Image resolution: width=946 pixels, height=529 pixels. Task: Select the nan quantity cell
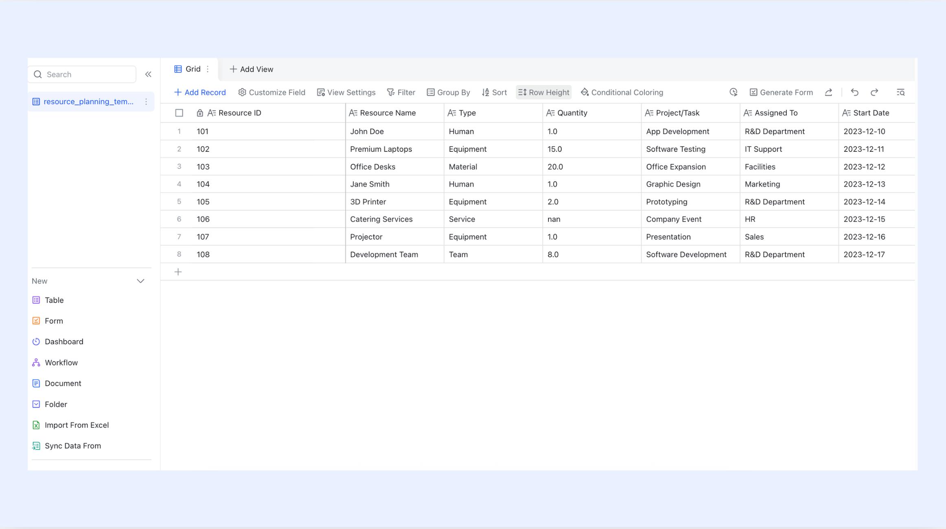pyautogui.click(x=592, y=219)
